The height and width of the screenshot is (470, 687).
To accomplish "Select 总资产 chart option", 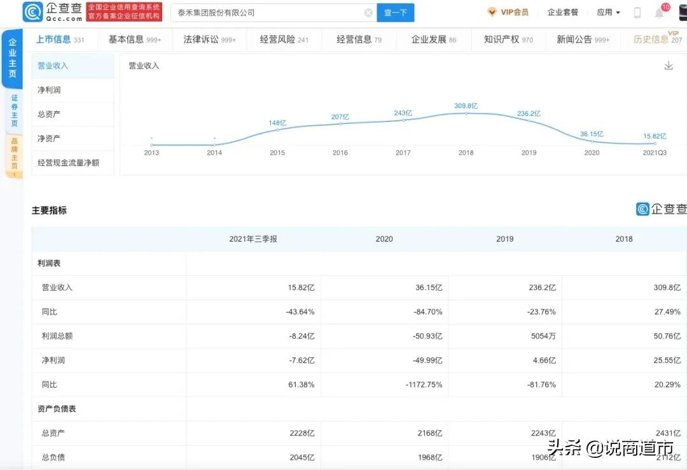I will tap(73, 114).
